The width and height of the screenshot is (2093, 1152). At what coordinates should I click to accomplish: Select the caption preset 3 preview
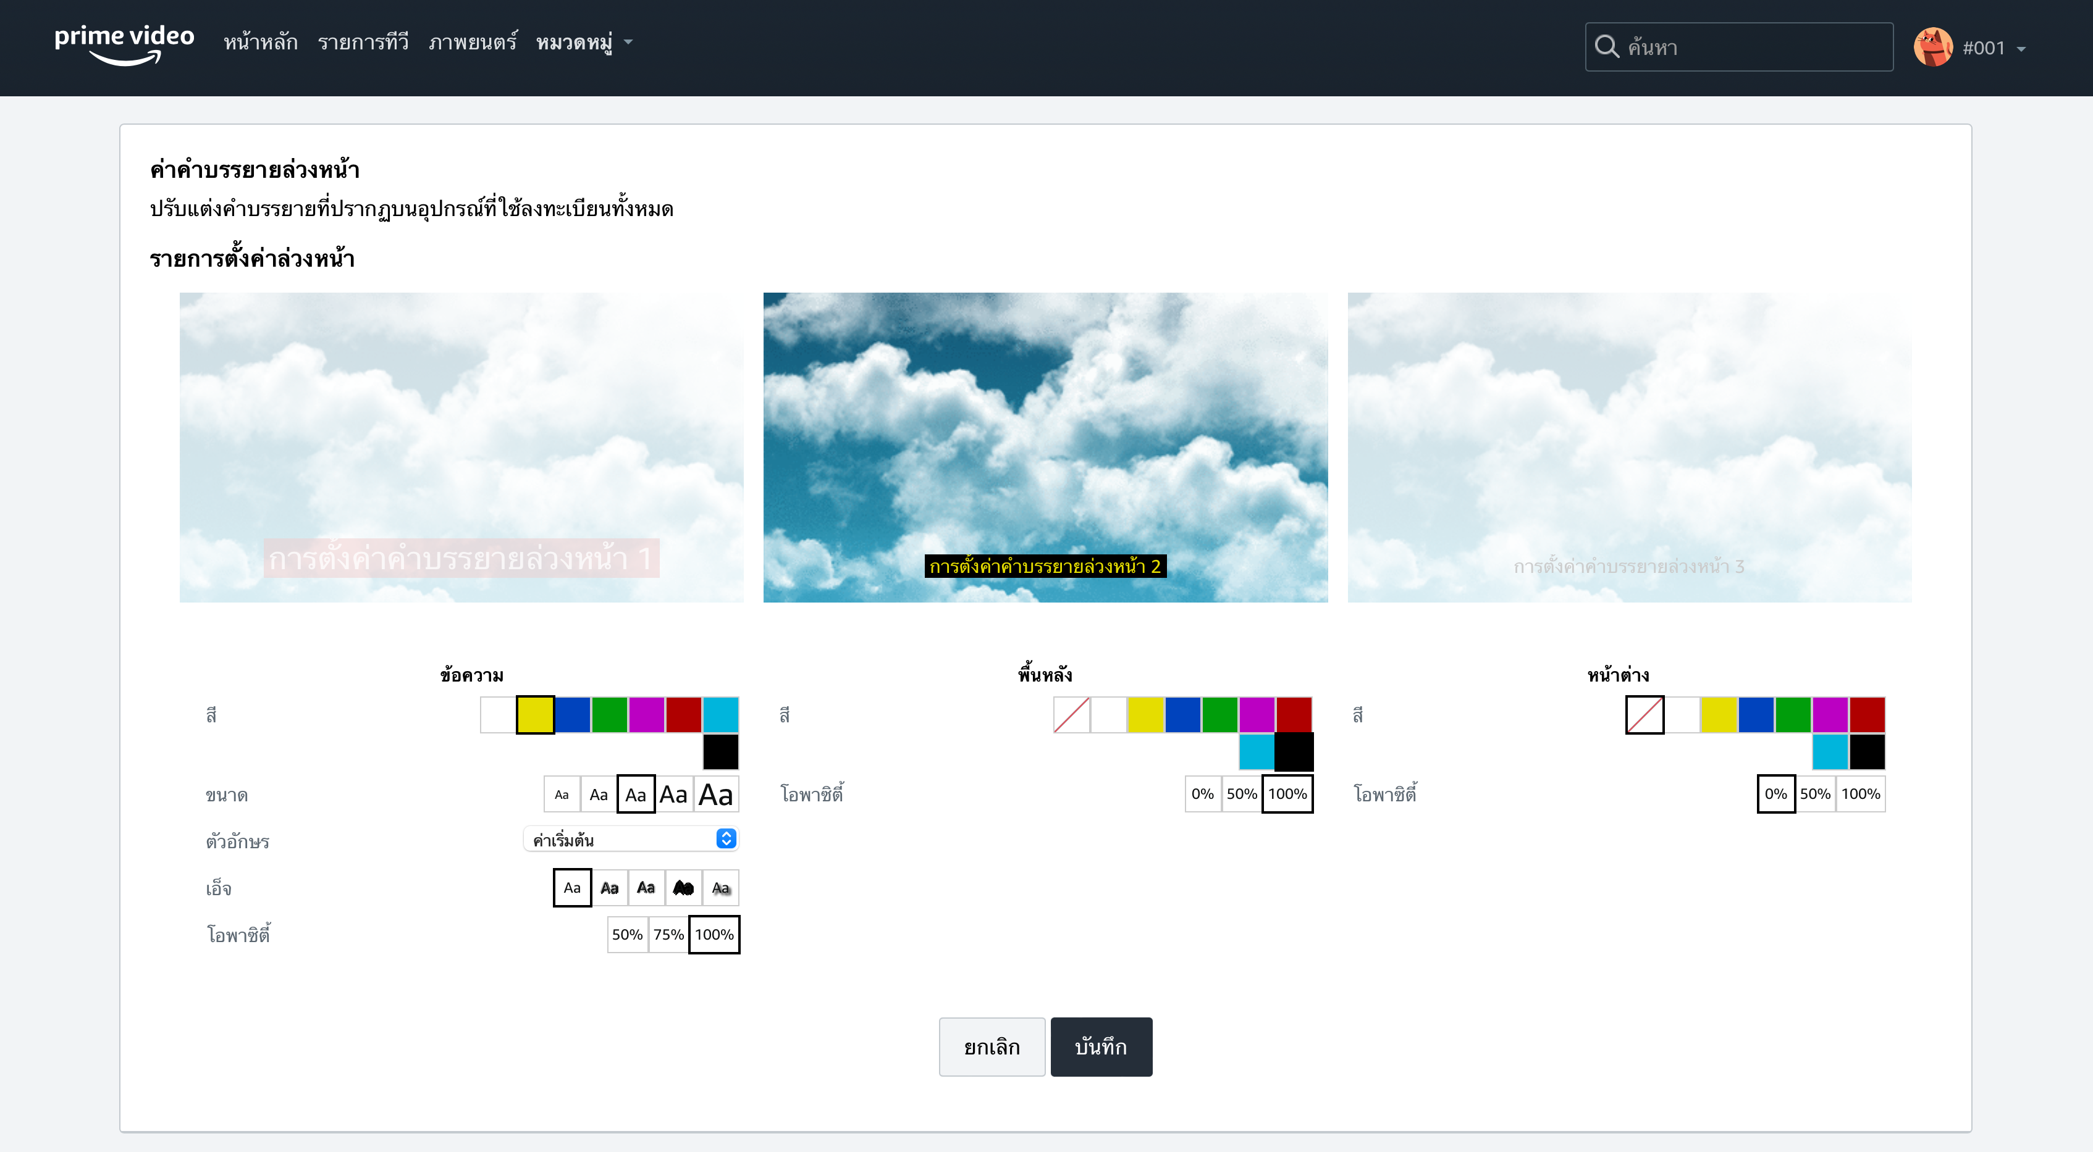pos(1628,446)
